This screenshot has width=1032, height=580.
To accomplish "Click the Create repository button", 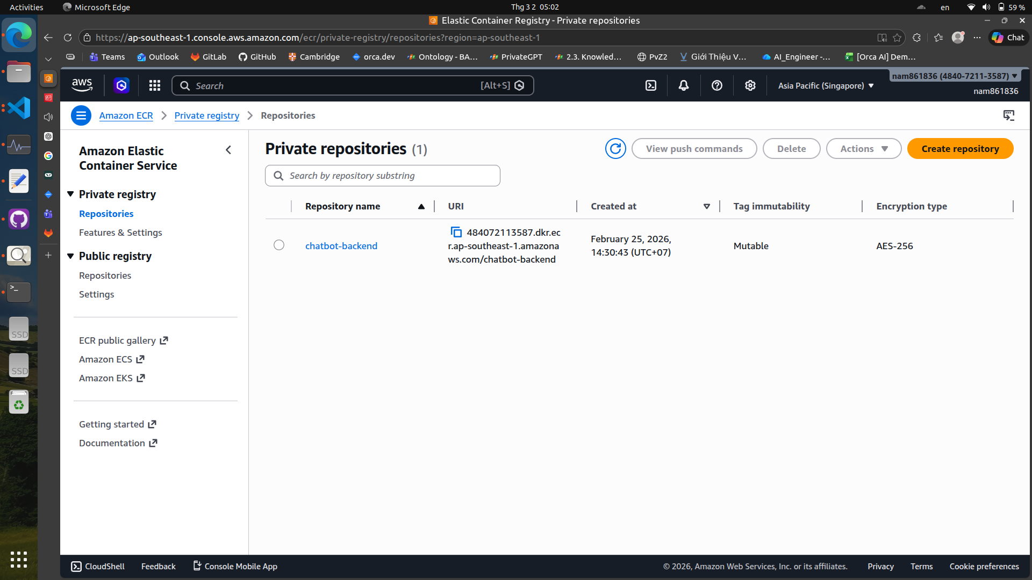I will [960, 149].
